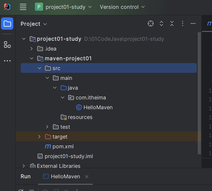Viewport: 212px width, 191px height.
Task: Click Select Opened File crosshair icon
Action: (x=150, y=23)
